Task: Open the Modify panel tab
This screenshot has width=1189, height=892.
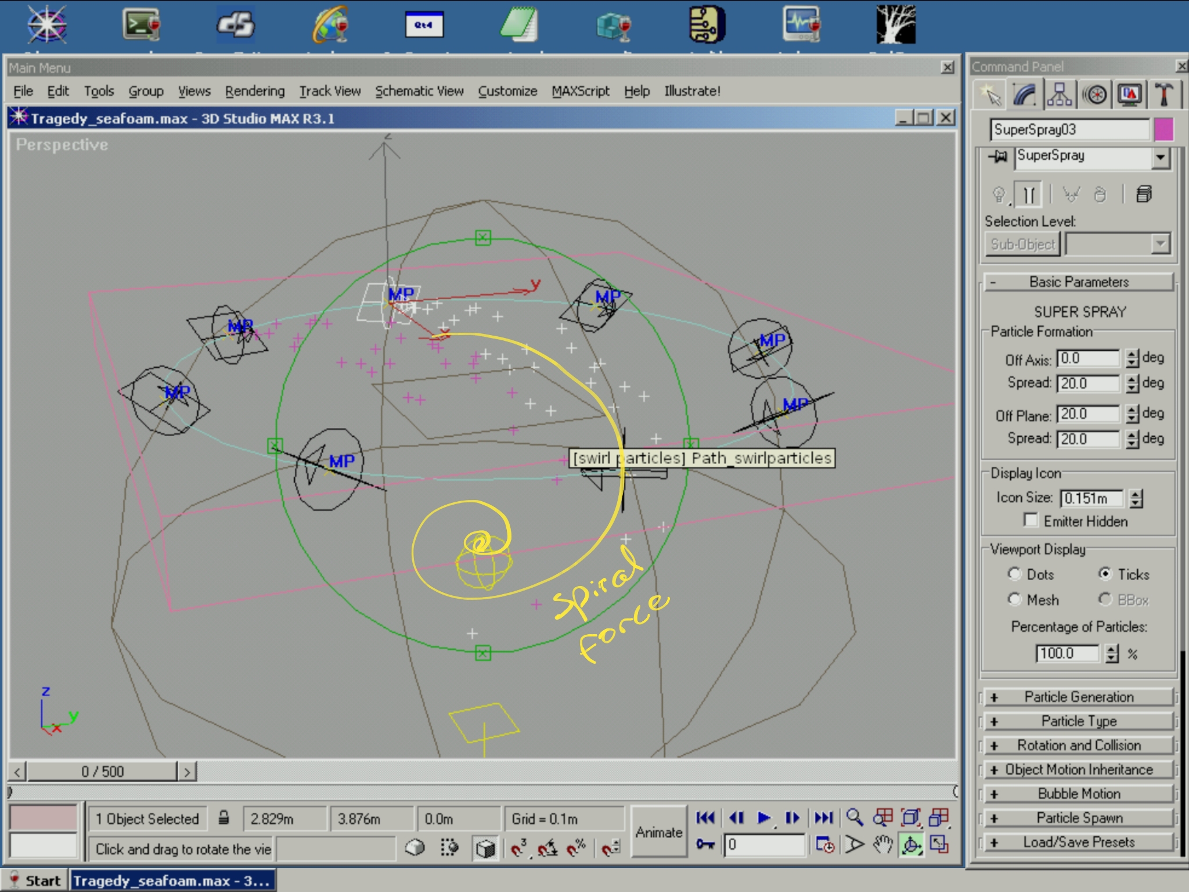Action: pyautogui.click(x=1025, y=95)
